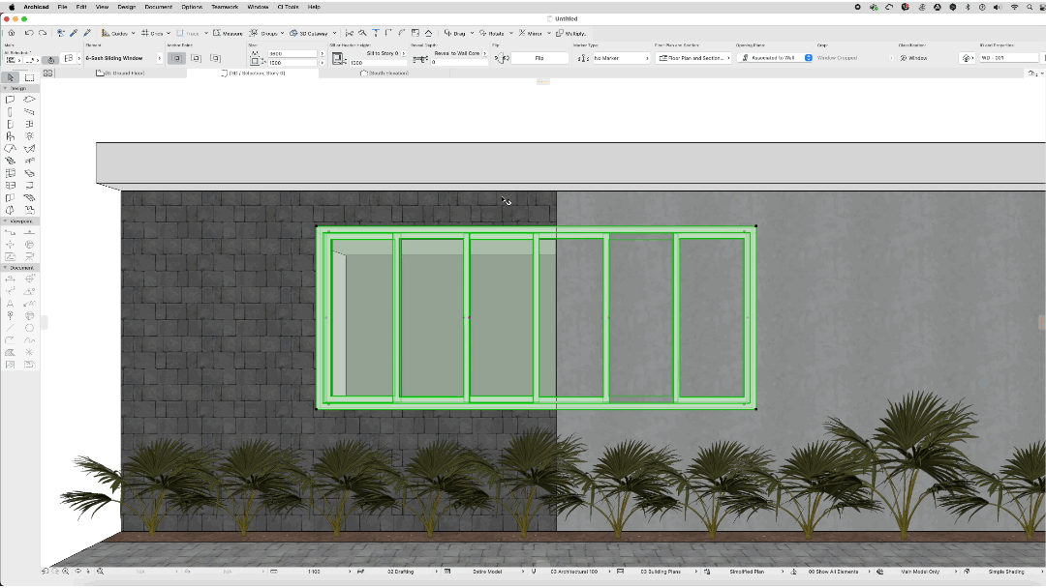Open the Floor Plan and Section dropdown
Image resolution: width=1046 pixels, height=588 pixels.
693,58
